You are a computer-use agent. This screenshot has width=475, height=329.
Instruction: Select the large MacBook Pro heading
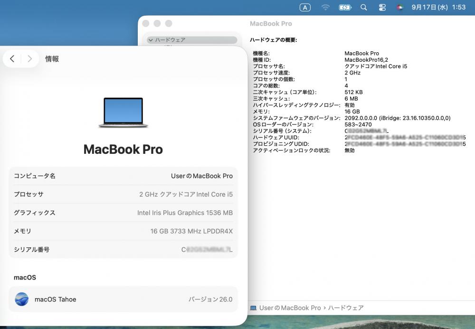pos(123,149)
